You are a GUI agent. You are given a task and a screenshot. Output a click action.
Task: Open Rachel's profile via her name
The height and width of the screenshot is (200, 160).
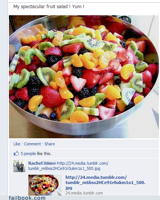click(35, 163)
